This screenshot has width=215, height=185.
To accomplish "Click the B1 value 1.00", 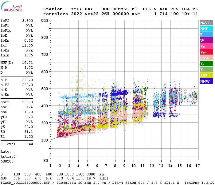I will point(29,137).
